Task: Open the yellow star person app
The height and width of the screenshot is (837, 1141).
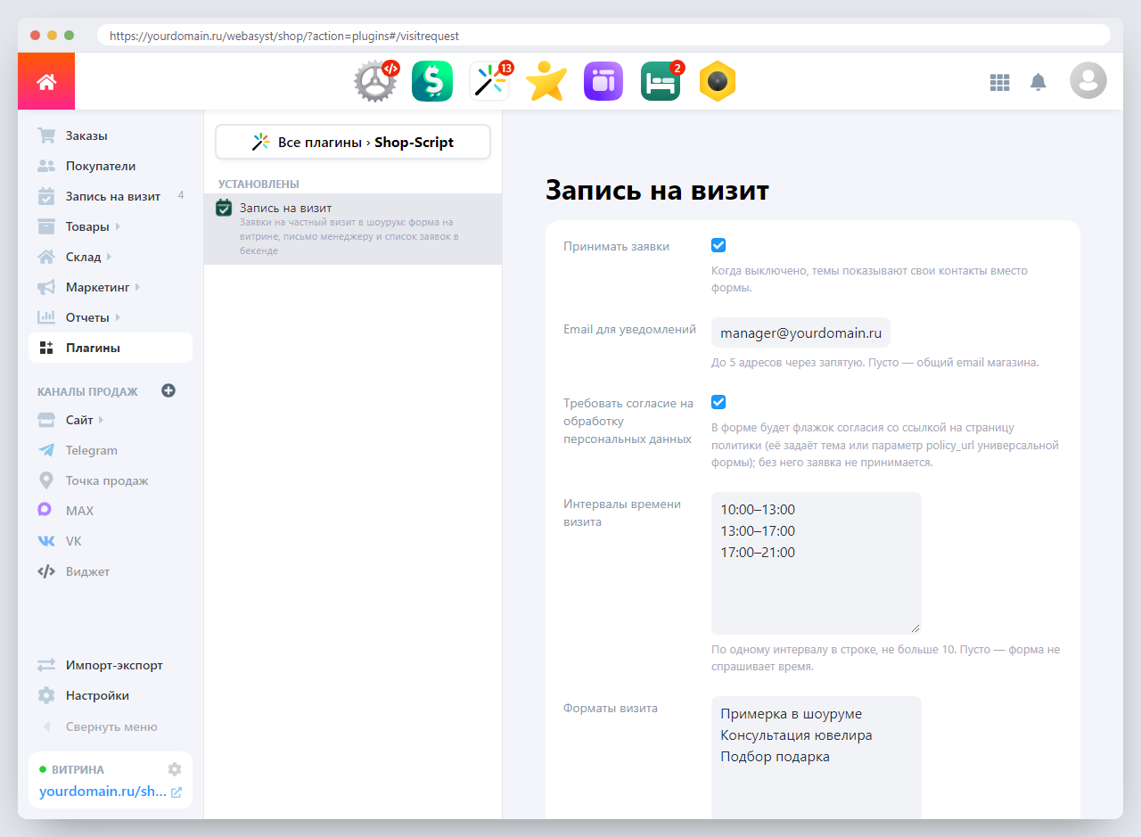Action: (x=546, y=82)
